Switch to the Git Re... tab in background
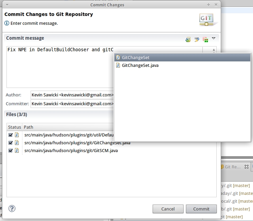 click(x=233, y=167)
